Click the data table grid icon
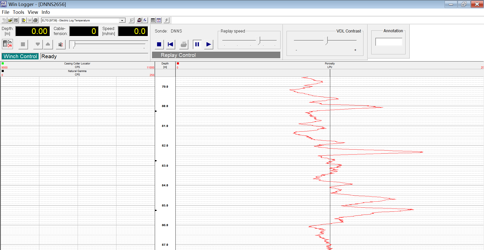Screen dimensions: 484x250 tap(153, 20)
